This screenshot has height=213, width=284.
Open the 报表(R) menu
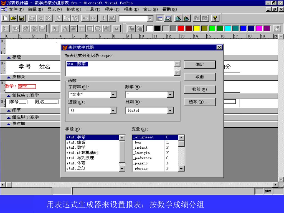coord(131,9)
